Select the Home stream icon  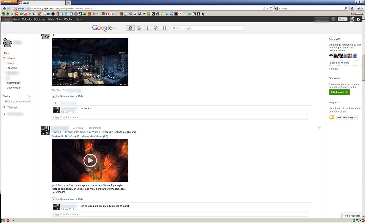130,28
